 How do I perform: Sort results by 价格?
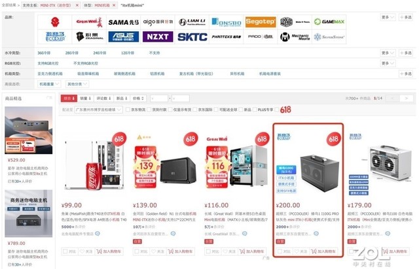coord(138,99)
